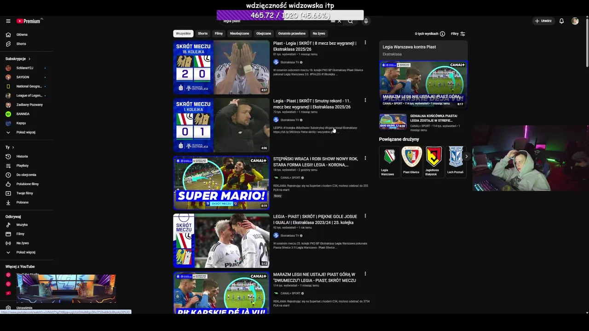The image size is (589, 331).
Task: Open 'LEGIA - PIAST | SKRÓT | PIĘKNE GOLE' title
Action: click(x=315, y=220)
